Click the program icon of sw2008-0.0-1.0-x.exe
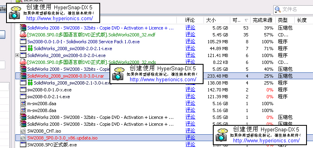Screen dimensions: 313x148 (x=23, y=90)
